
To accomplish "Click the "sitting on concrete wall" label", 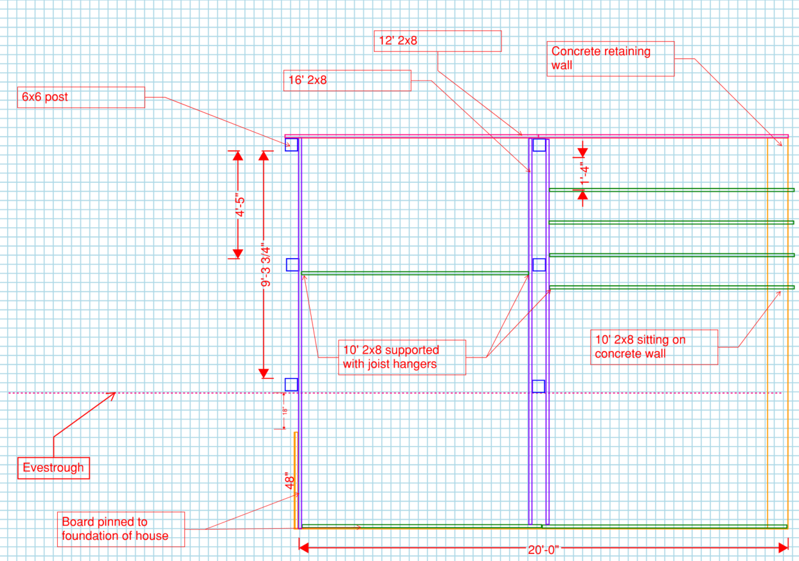I will pos(654,347).
